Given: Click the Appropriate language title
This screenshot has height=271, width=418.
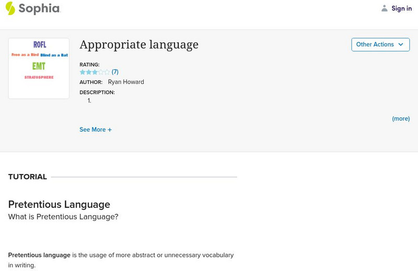Looking at the screenshot, I should (x=139, y=45).
